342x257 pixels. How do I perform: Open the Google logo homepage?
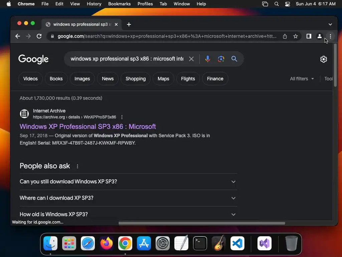coord(33,59)
